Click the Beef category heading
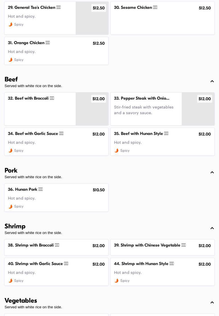219x316 pixels. [x=11, y=79]
